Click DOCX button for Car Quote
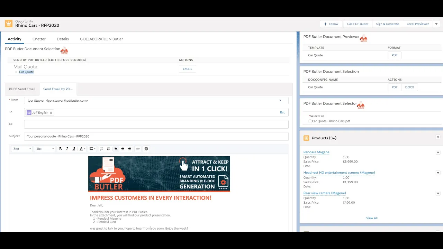 410,87
